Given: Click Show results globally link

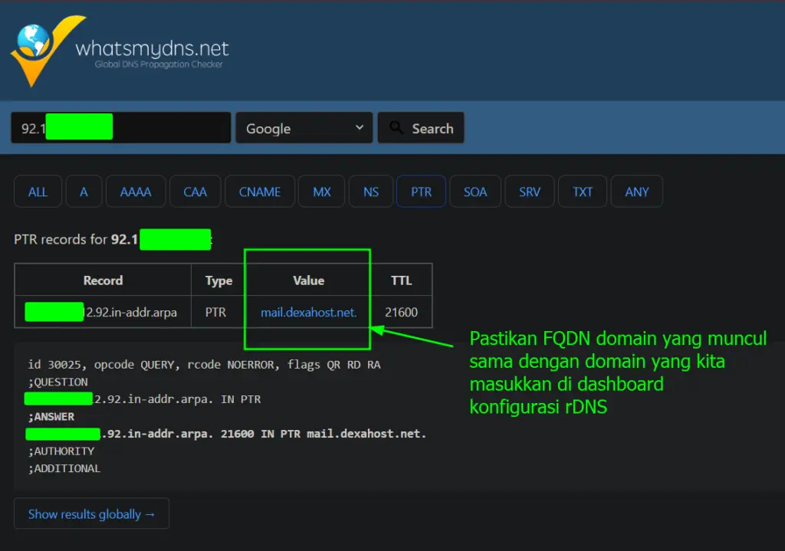Looking at the screenshot, I should 92,513.
